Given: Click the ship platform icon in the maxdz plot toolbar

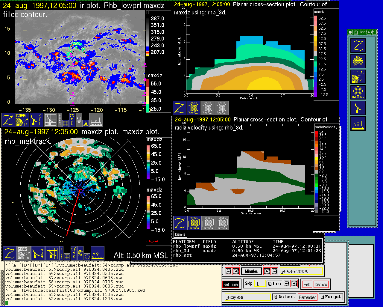Looking at the screenshot, I should pos(98,253).
